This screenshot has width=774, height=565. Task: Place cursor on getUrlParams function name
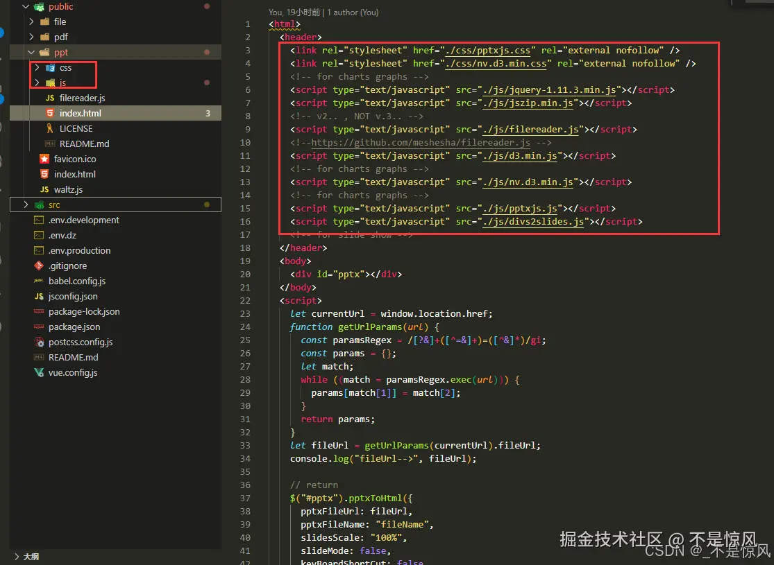[x=370, y=327]
